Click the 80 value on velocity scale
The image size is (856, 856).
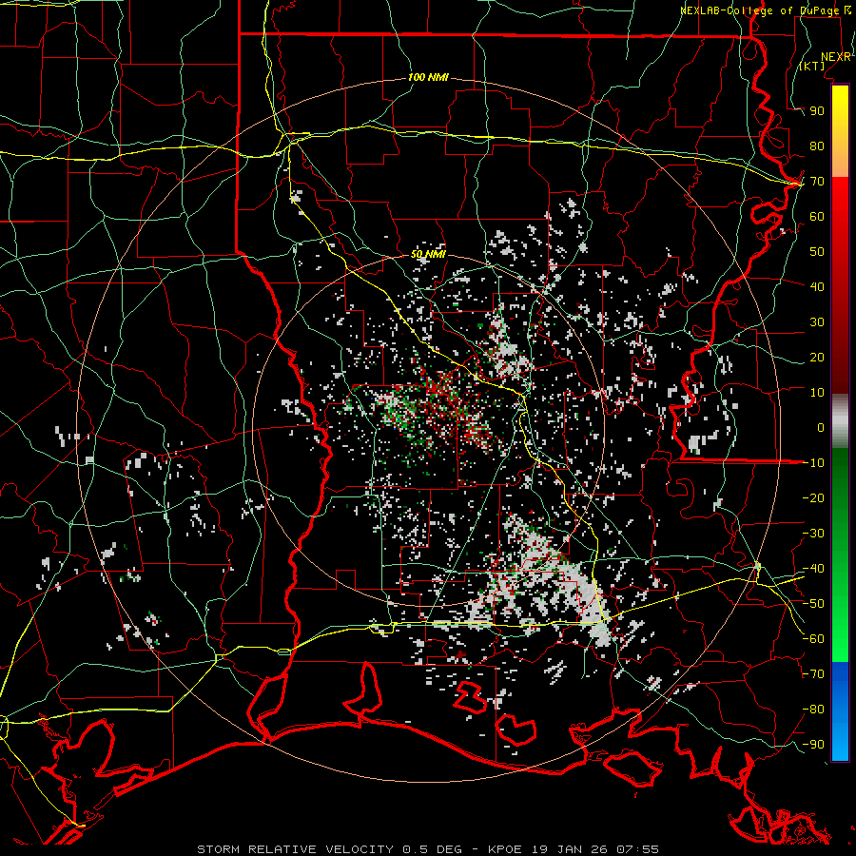tap(817, 146)
